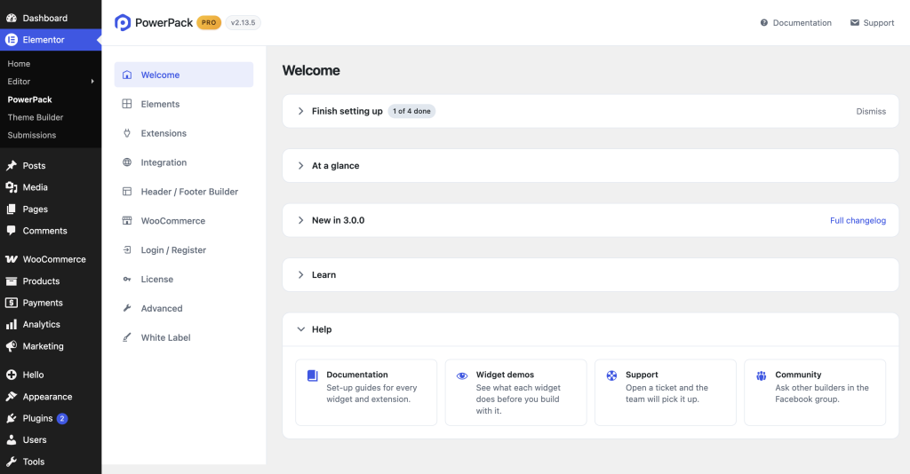This screenshot has width=910, height=474.
Task: Open the Support help card
Action: point(666,392)
